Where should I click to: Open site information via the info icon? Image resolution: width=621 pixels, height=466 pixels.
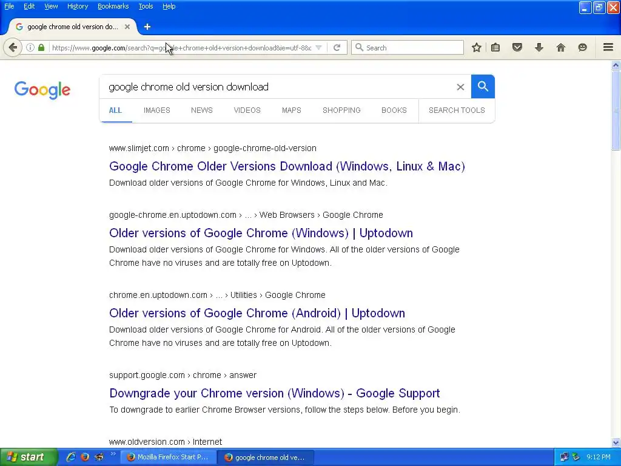click(x=30, y=47)
